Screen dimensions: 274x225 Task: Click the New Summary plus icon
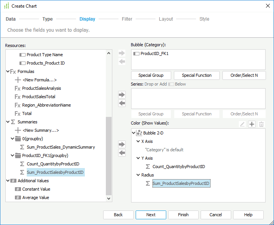18,130
